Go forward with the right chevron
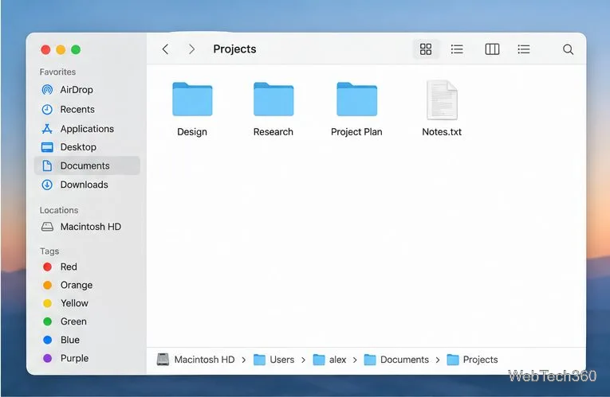The image size is (610, 397). tap(191, 49)
